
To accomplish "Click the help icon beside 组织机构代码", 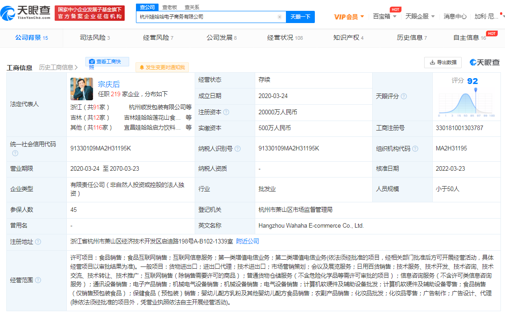I will (415, 149).
